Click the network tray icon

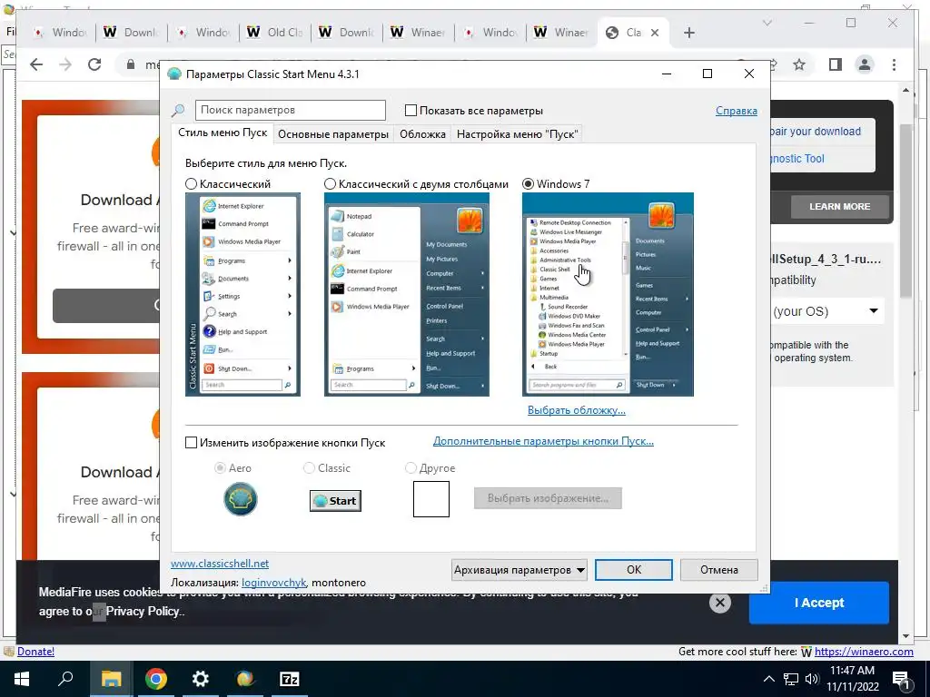coord(791,679)
